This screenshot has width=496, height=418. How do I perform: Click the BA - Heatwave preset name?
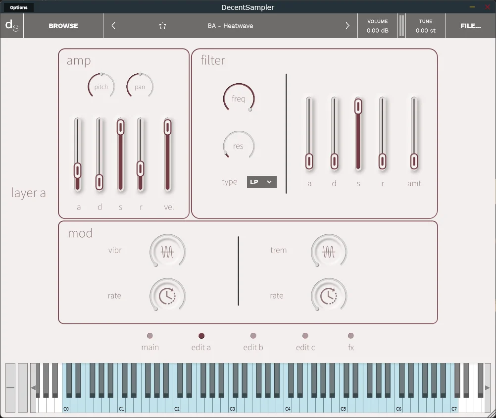(230, 26)
